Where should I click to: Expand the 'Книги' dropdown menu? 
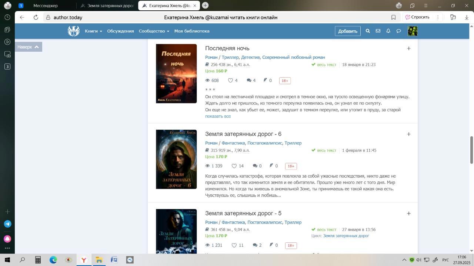[93, 31]
